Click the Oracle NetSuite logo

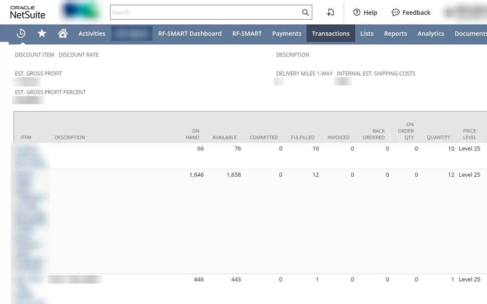(28, 13)
